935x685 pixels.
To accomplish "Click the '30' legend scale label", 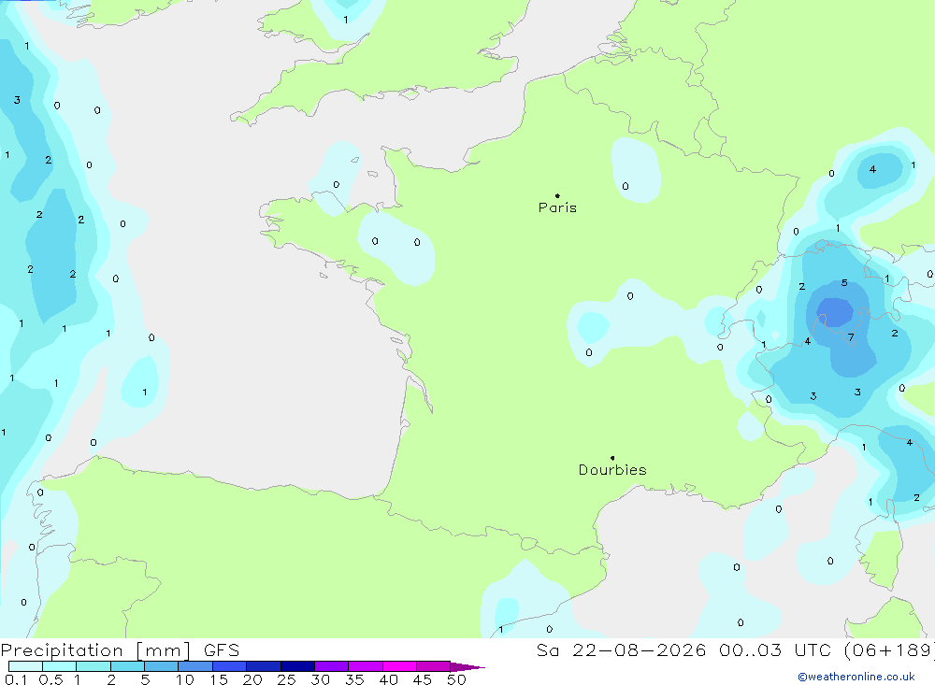I will [x=320, y=679].
